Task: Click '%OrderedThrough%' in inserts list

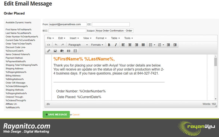Action: coord(16,100)
